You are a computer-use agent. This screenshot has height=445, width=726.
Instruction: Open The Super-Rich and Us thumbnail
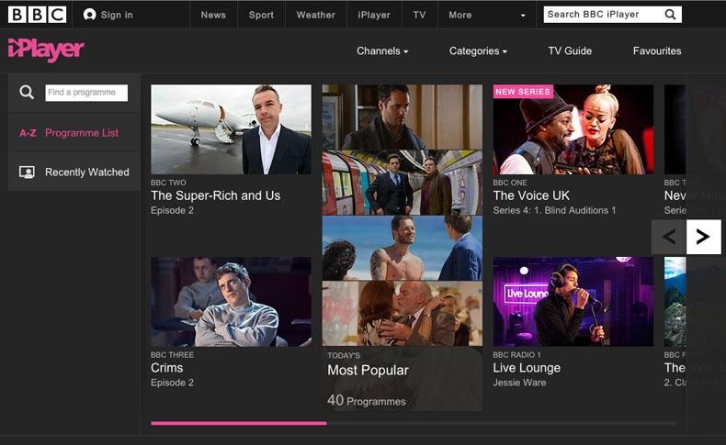[x=231, y=129]
